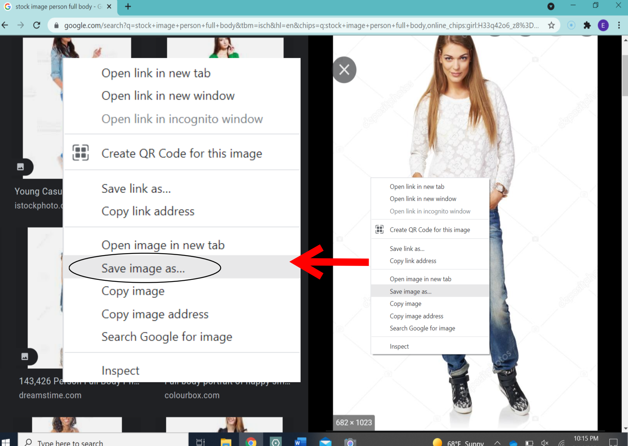Screen dimensions: 628x446
Task: Open the Chrome three-dot menu
Action: tap(619, 25)
